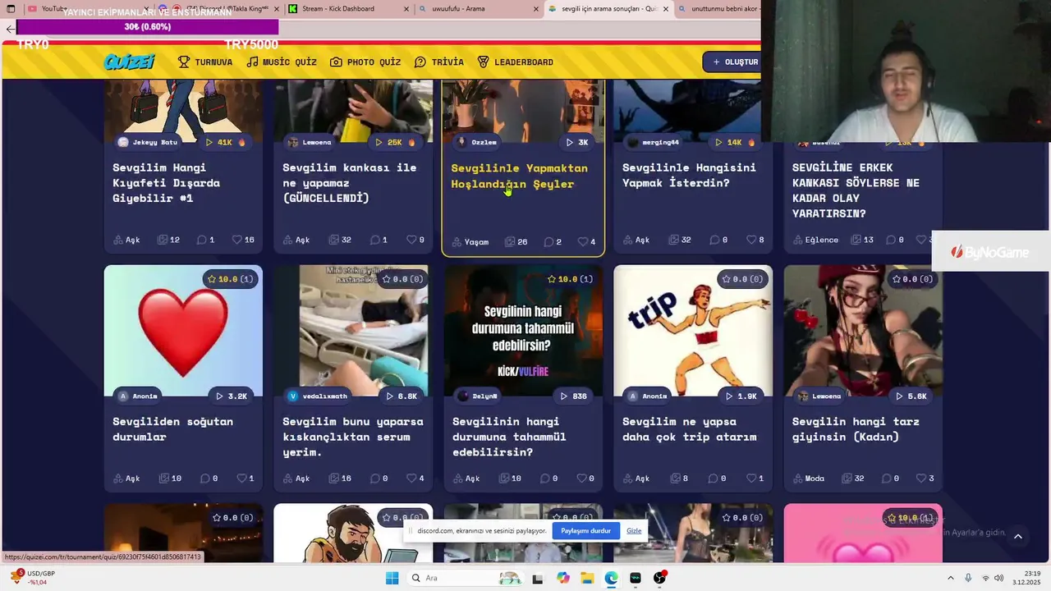Open 'Sevgilim kankası ile ne yapamaz' quiz title
The width and height of the screenshot is (1051, 591).
tap(349, 182)
